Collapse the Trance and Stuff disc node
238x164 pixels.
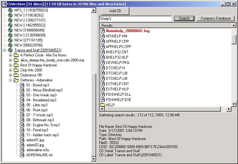(x=4, y=50)
